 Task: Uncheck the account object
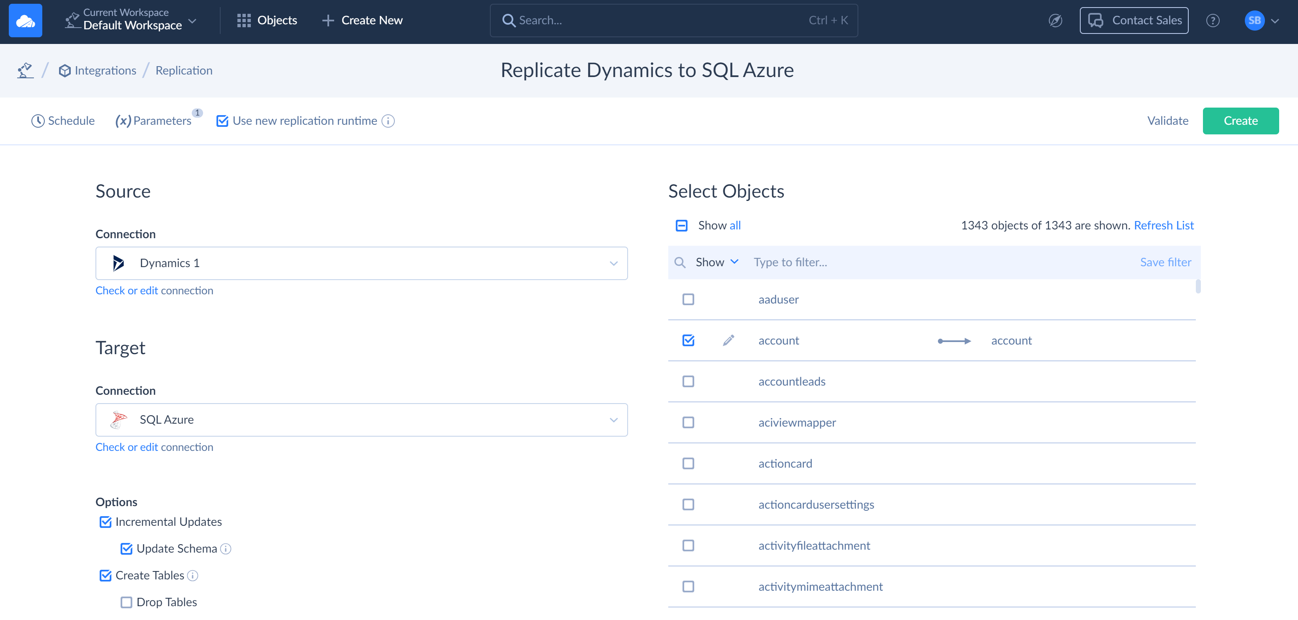(x=688, y=340)
